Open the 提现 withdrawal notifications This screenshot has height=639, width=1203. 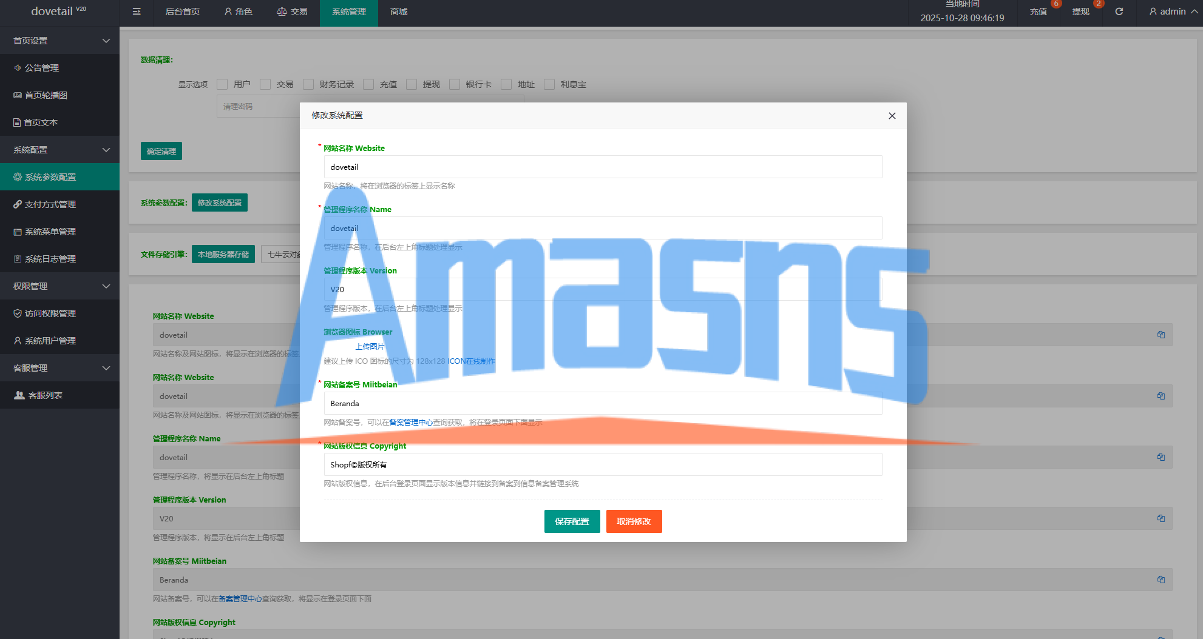pyautogui.click(x=1081, y=12)
